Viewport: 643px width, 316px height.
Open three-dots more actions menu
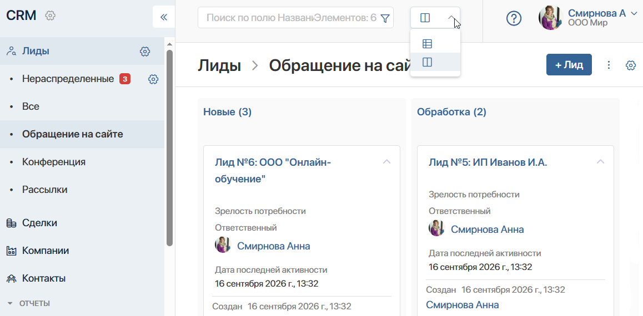pyautogui.click(x=609, y=65)
